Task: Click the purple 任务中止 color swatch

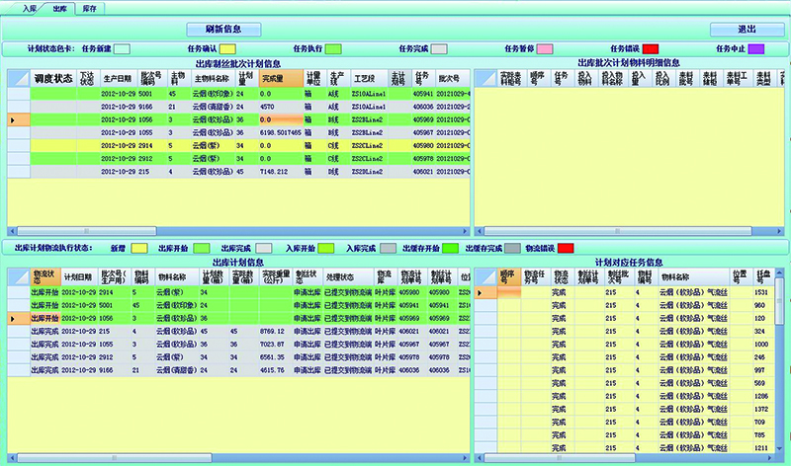Action: 756,47
